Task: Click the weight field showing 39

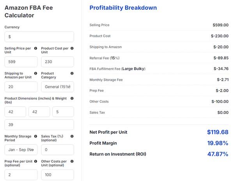Action: (x=39, y=125)
